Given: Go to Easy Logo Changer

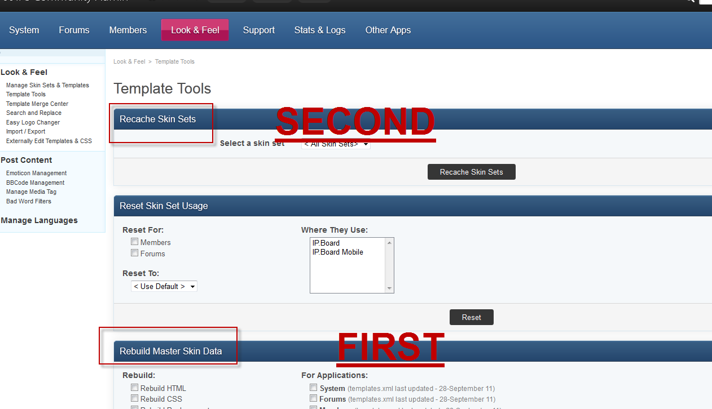Looking at the screenshot, I should 33,122.
